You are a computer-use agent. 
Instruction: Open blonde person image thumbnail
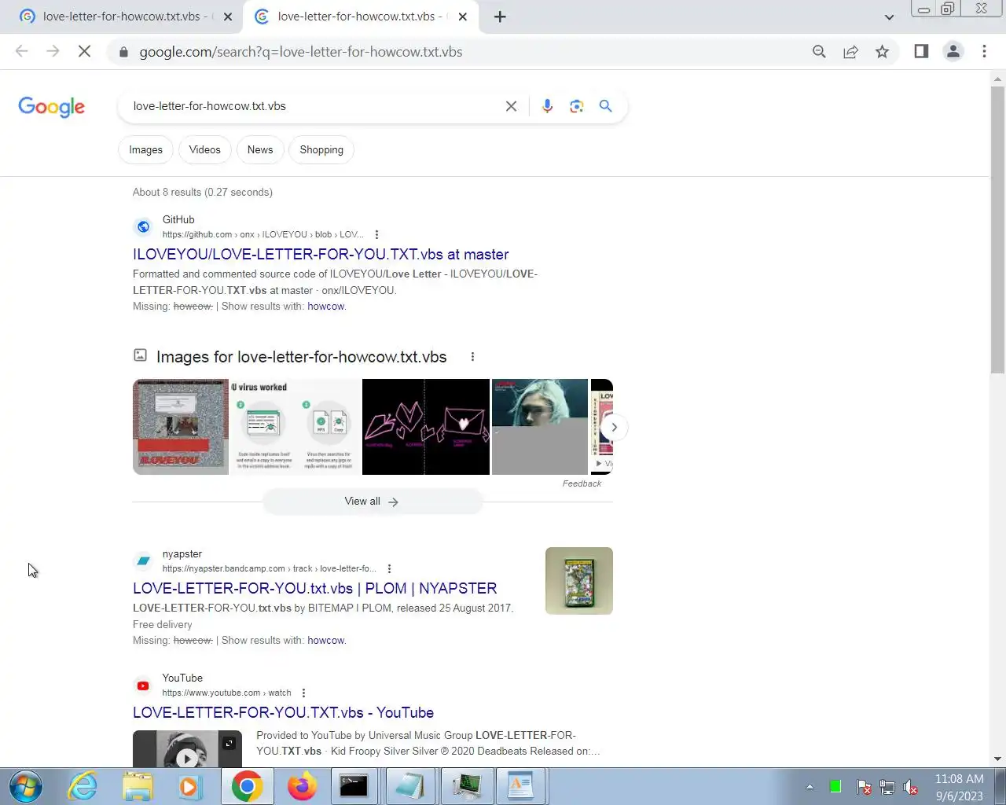tap(540, 427)
